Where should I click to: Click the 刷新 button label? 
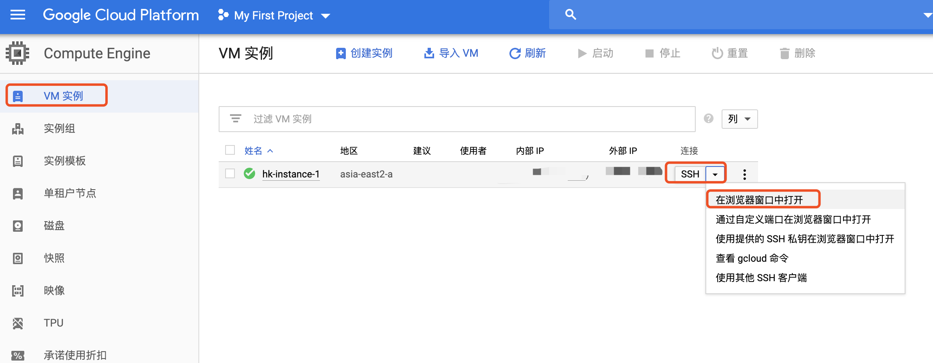coord(535,53)
